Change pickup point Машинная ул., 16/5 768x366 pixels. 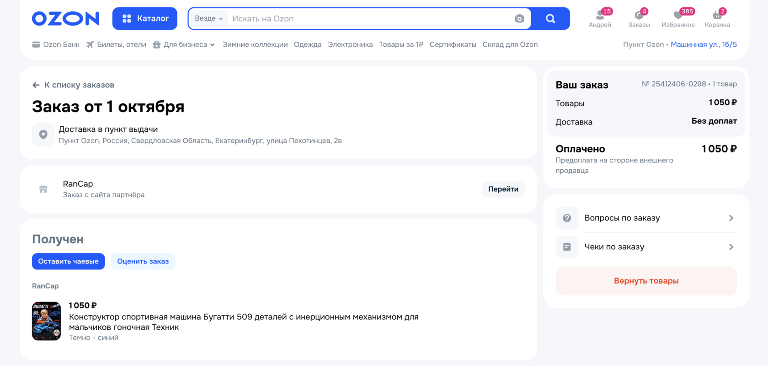(704, 44)
